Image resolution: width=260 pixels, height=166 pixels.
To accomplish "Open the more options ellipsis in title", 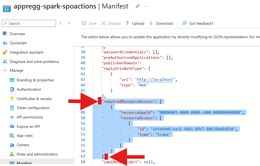I will coord(147,6).
